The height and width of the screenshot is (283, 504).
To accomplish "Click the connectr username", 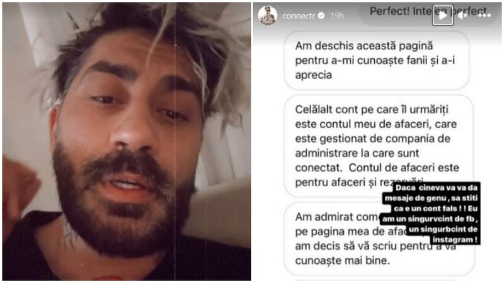I will click(x=298, y=16).
